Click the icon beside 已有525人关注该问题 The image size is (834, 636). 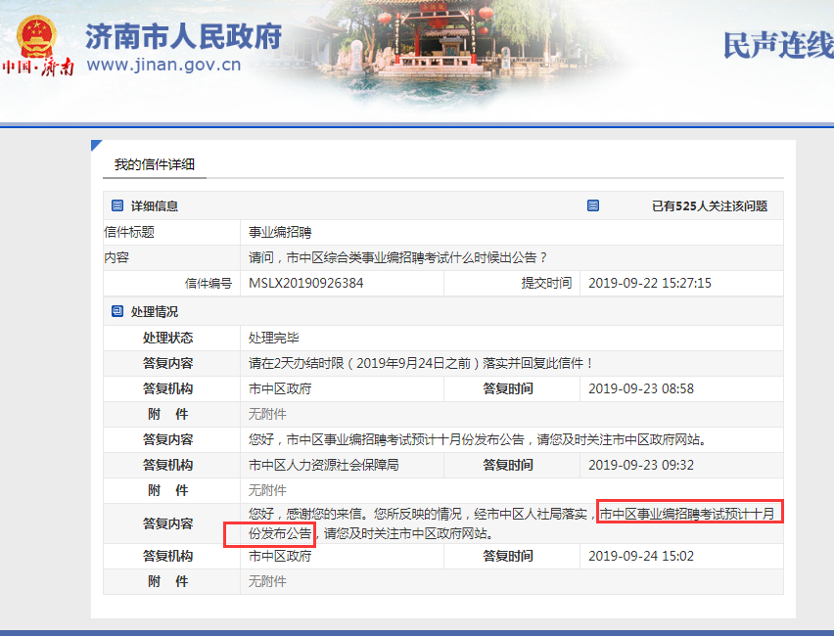point(593,205)
